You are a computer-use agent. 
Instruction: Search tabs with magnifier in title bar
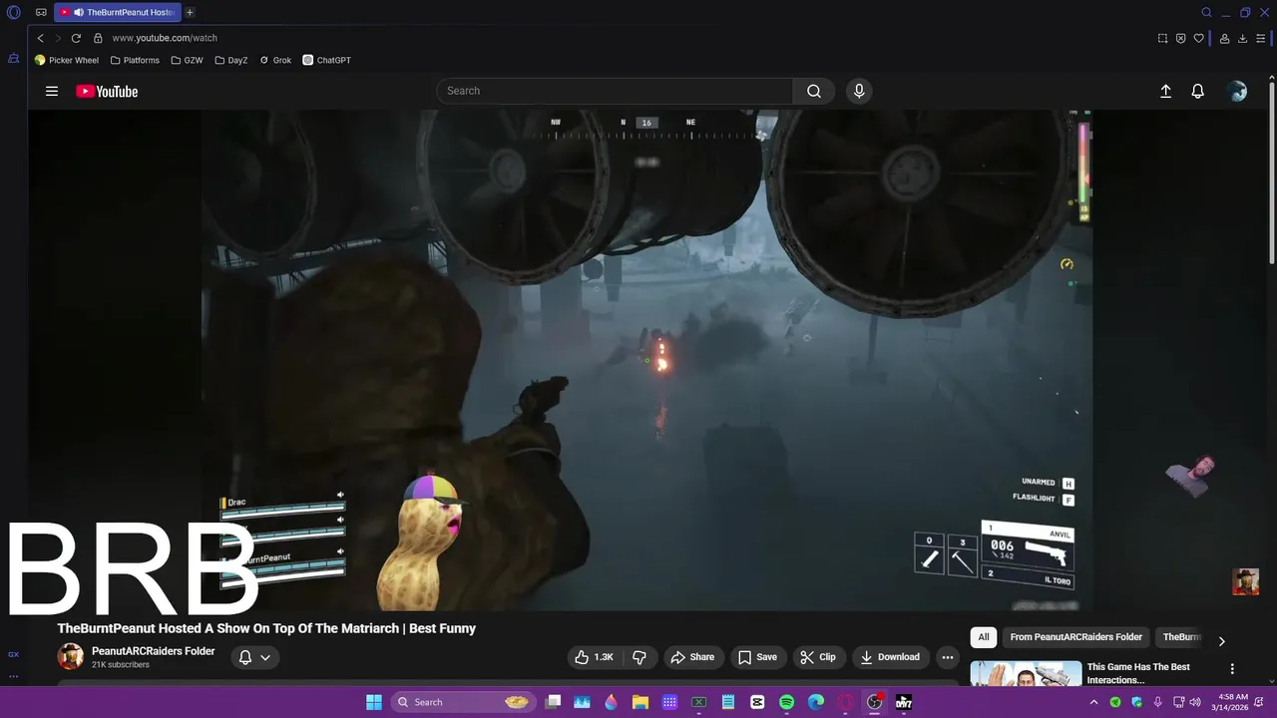tap(1206, 13)
